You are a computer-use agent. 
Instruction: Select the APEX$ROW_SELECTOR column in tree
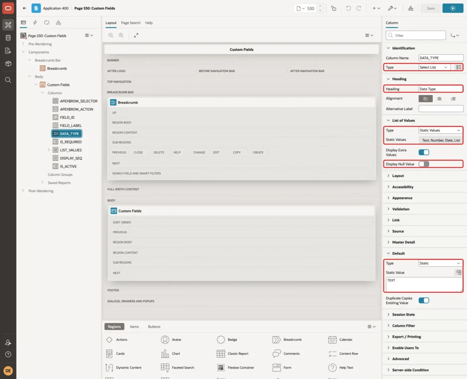click(78, 101)
